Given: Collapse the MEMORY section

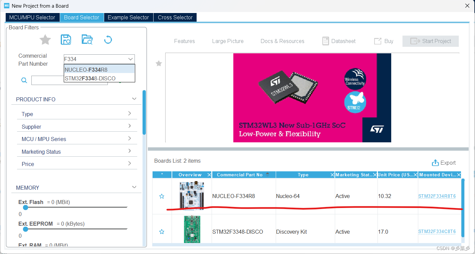Looking at the screenshot, I should point(134,187).
